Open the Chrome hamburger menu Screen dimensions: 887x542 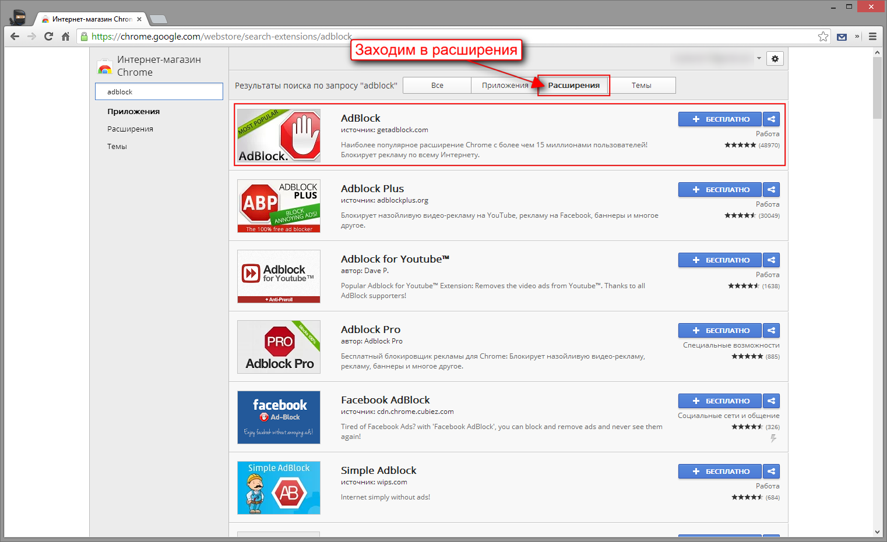click(872, 36)
